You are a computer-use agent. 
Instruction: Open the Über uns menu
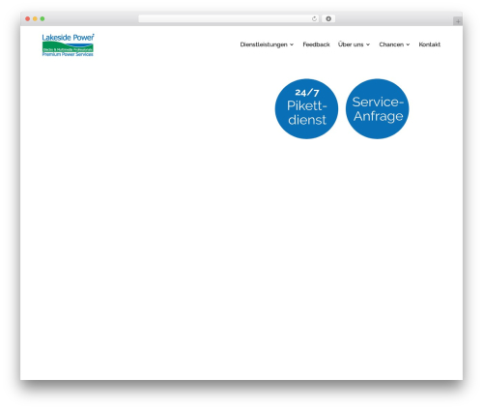coord(351,44)
